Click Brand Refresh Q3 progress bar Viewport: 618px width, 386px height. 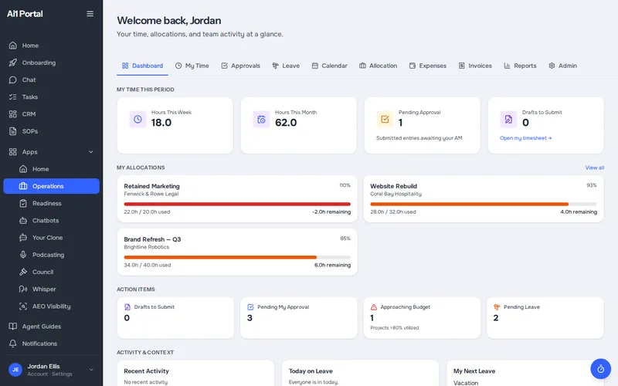tap(237, 257)
